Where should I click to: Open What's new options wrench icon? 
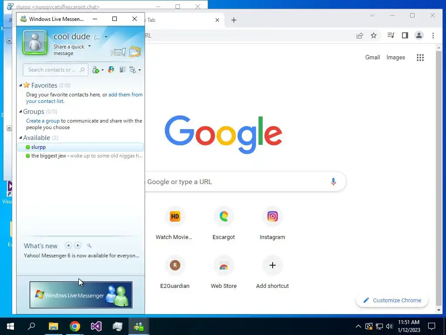[89, 246]
